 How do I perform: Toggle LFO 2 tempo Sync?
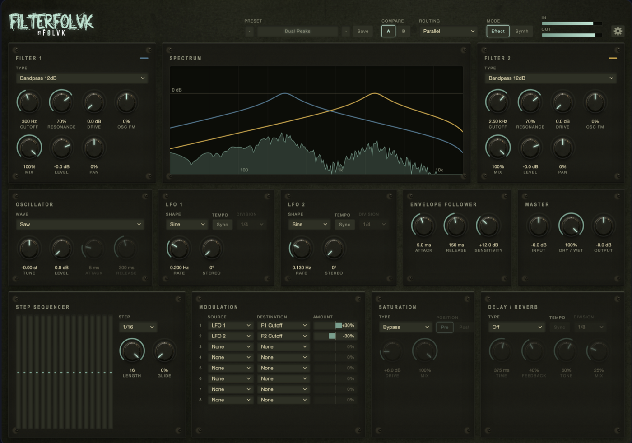point(344,224)
